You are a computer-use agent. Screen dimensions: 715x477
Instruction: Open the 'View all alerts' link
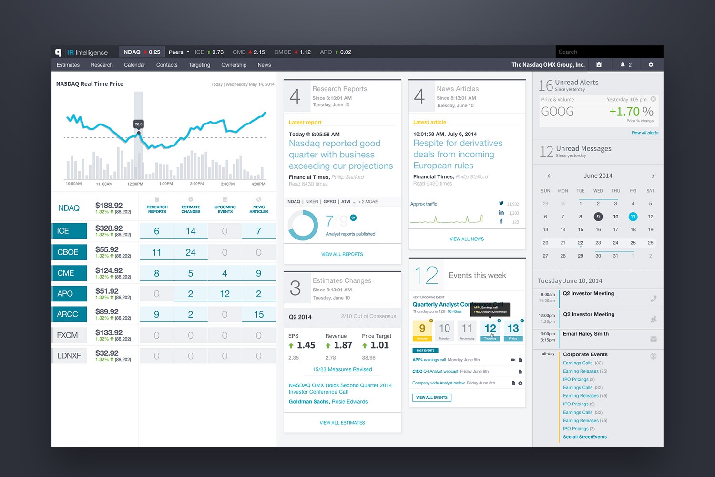pos(645,133)
